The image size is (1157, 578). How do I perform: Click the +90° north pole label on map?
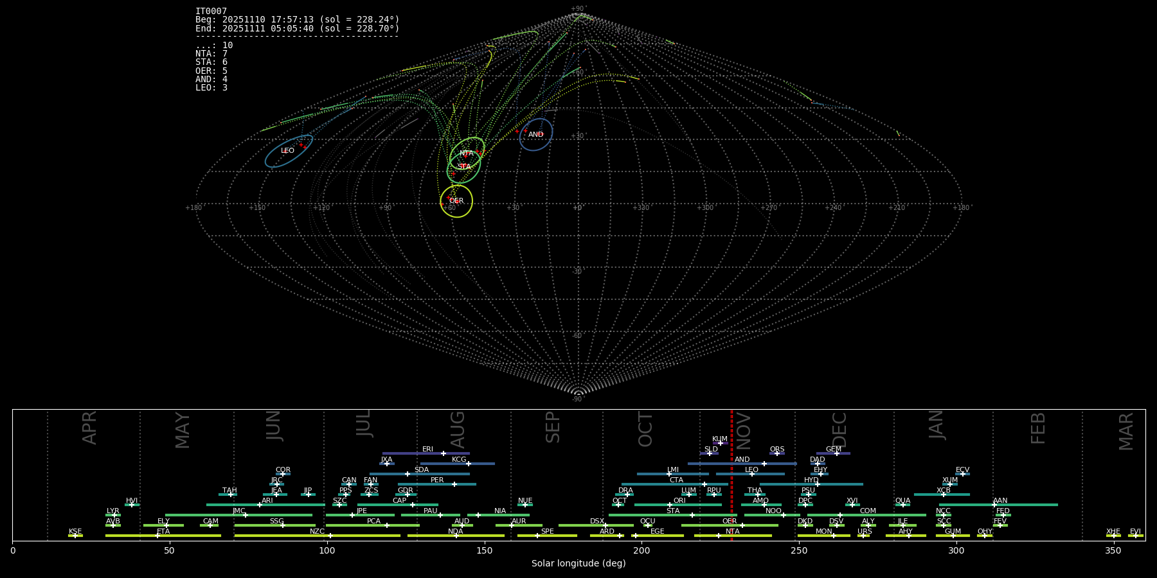pyautogui.click(x=578, y=9)
